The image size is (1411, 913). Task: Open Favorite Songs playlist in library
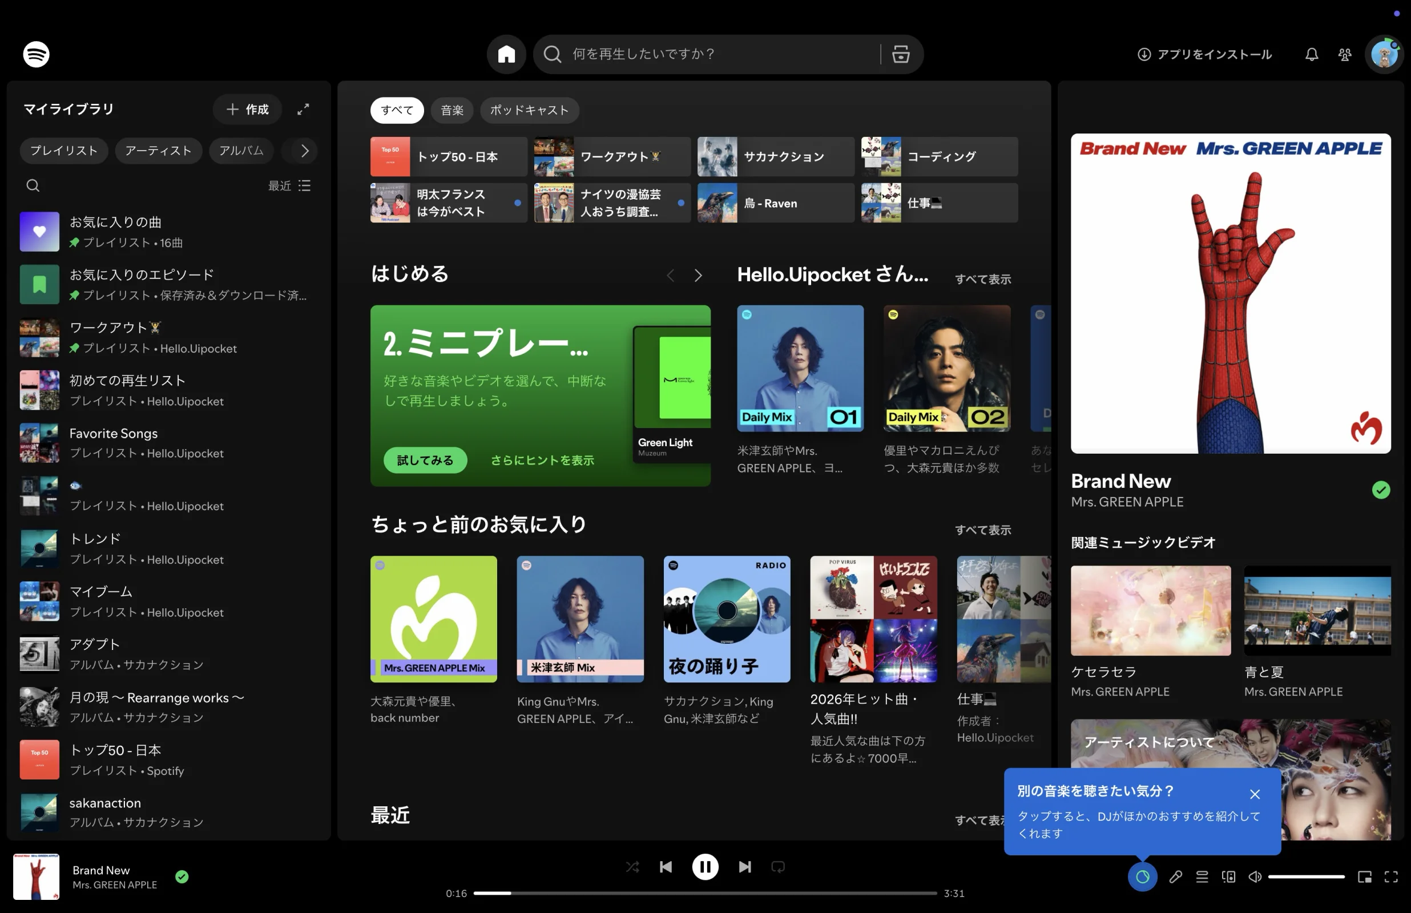168,443
